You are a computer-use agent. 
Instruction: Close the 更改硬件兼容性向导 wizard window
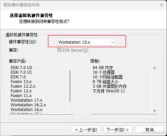[x=162, y=5]
